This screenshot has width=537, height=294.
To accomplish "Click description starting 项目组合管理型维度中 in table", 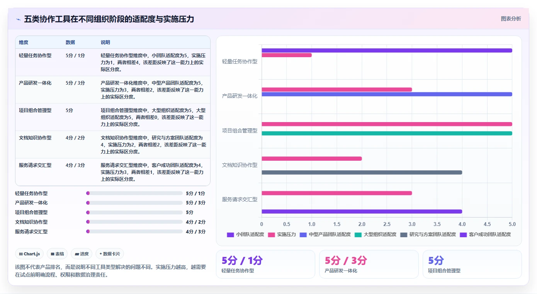I will tap(153, 117).
